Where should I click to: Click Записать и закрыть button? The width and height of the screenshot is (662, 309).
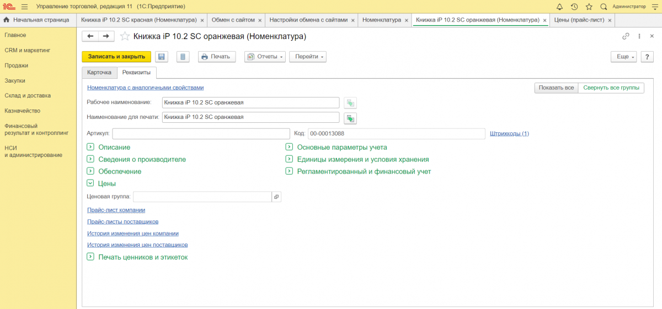point(116,57)
